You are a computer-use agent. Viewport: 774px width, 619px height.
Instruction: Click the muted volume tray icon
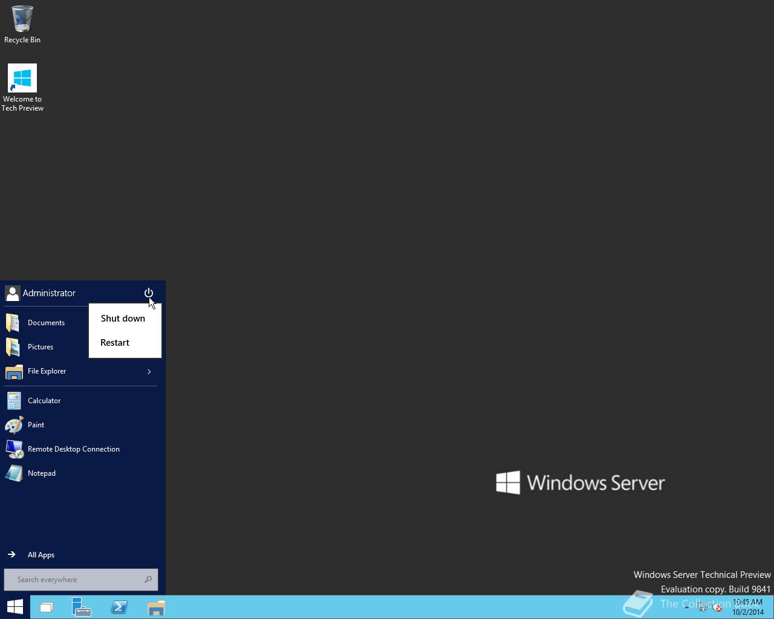click(717, 608)
